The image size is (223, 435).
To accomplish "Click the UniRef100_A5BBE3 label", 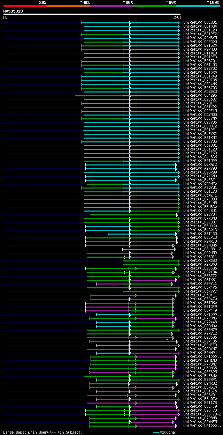I will coord(200,91).
